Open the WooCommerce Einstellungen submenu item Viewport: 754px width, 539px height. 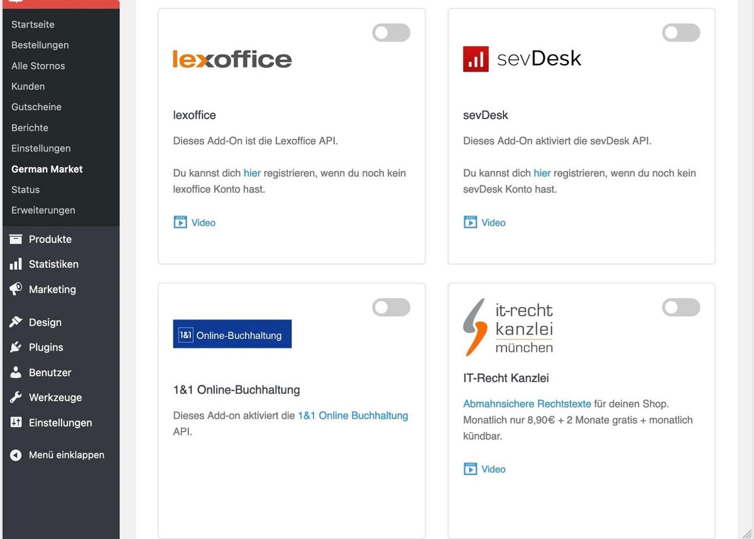(41, 148)
